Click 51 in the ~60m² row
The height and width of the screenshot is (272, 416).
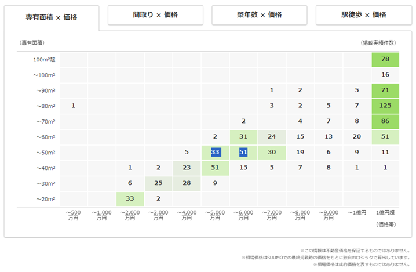385,137
